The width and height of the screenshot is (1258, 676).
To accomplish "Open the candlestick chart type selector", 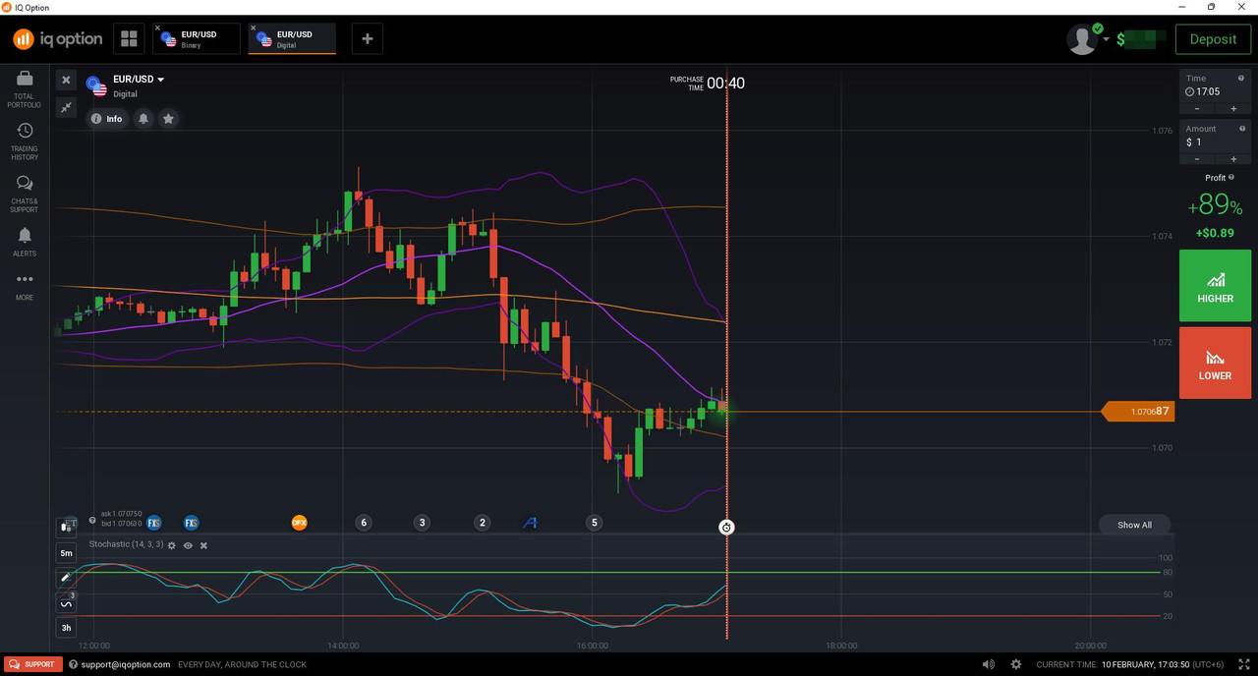I will point(66,527).
